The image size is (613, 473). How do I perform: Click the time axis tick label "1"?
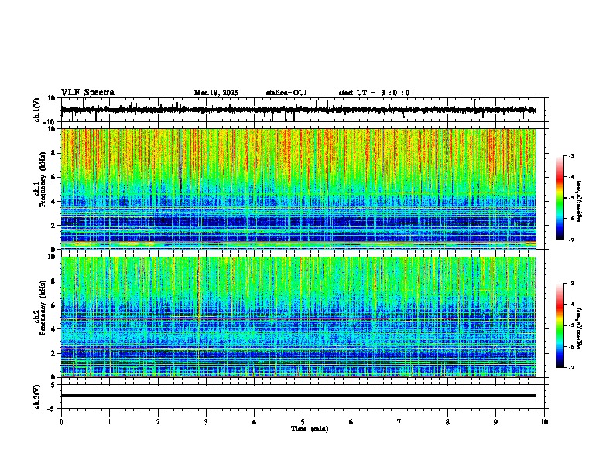109,422
